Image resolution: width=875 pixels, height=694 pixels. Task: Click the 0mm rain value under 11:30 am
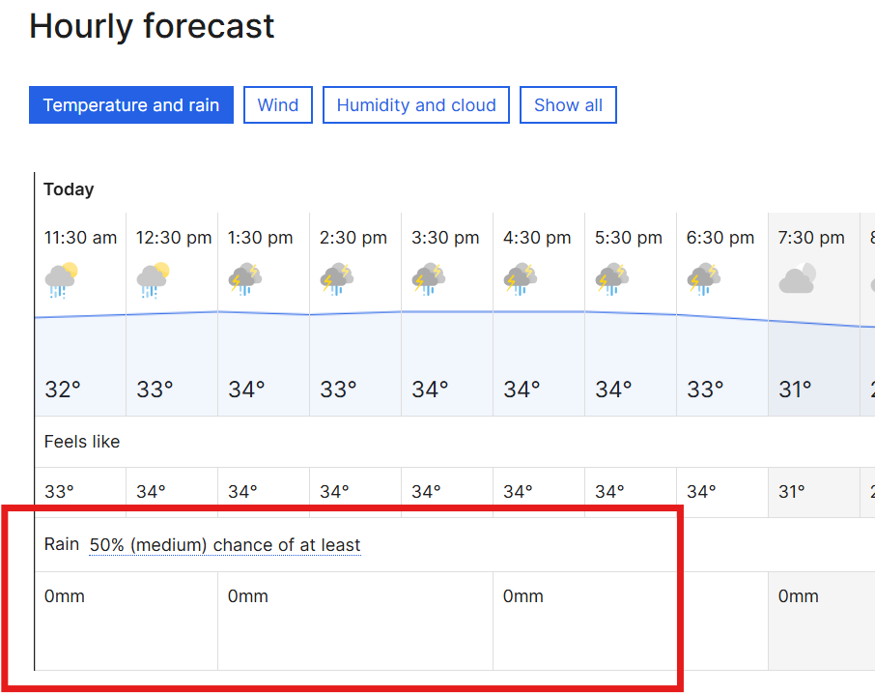(65, 596)
